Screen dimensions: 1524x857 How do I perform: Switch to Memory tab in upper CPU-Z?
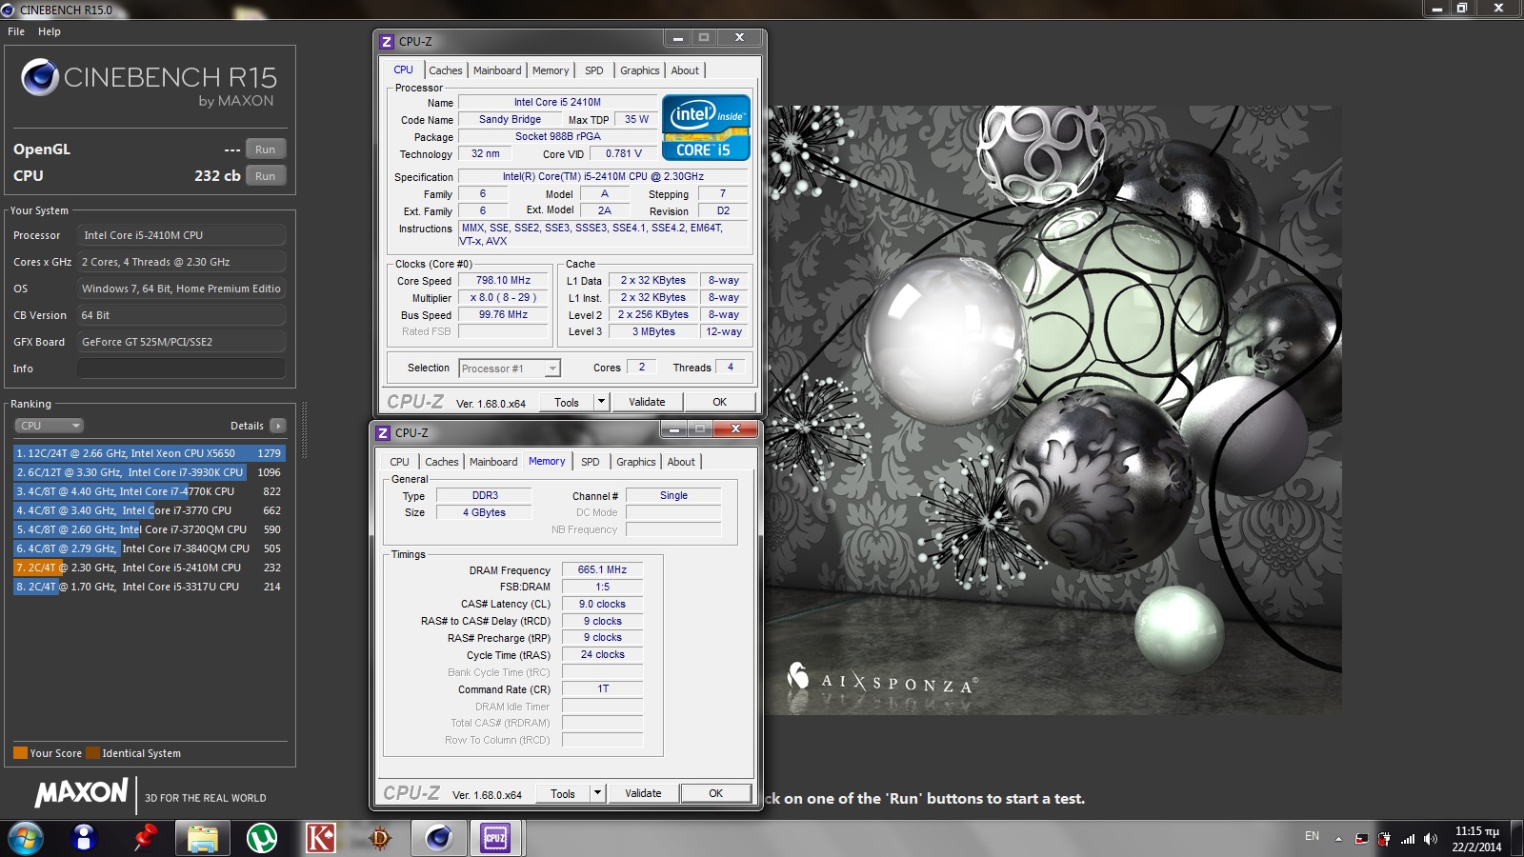(551, 70)
